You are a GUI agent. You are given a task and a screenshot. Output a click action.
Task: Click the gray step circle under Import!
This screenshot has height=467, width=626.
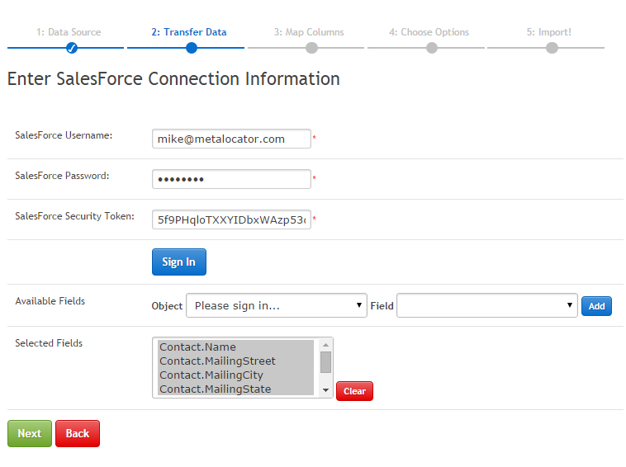tap(552, 48)
